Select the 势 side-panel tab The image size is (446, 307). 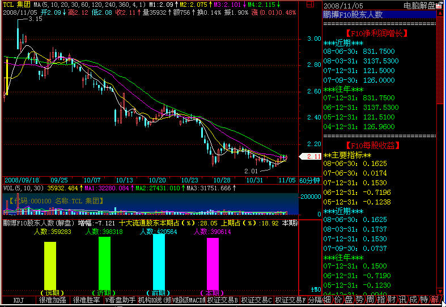click(359, 299)
